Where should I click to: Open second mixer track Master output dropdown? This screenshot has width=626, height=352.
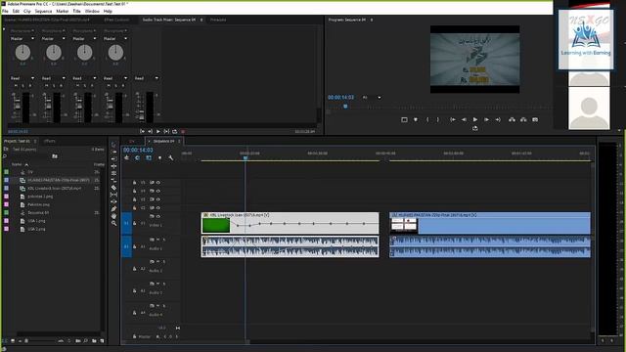54,39
